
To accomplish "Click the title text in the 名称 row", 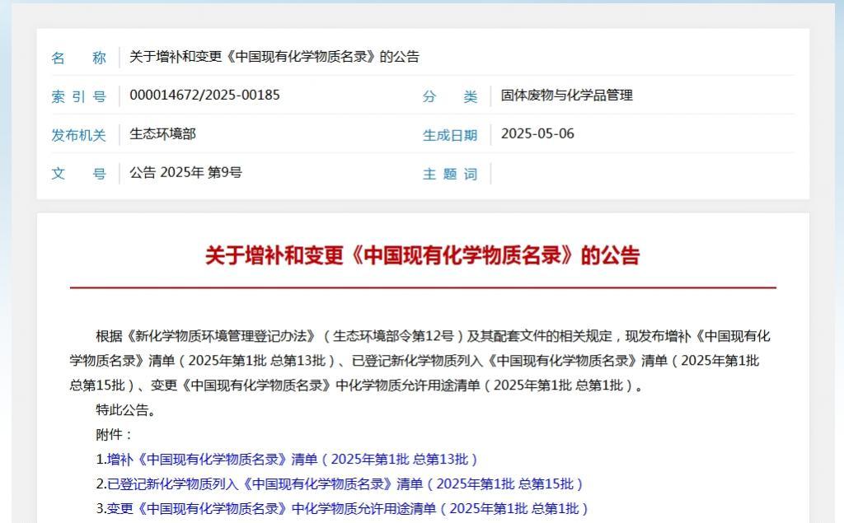I will [x=274, y=57].
